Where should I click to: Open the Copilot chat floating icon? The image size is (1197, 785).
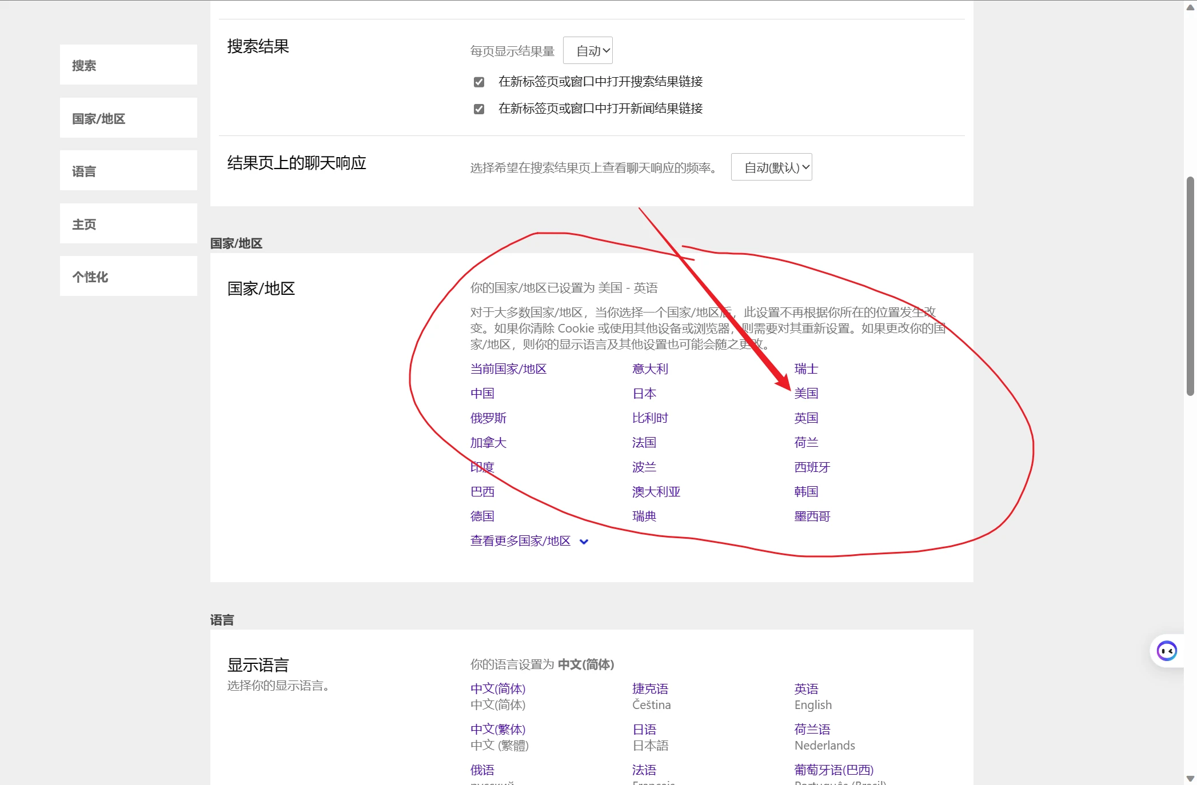tap(1167, 651)
